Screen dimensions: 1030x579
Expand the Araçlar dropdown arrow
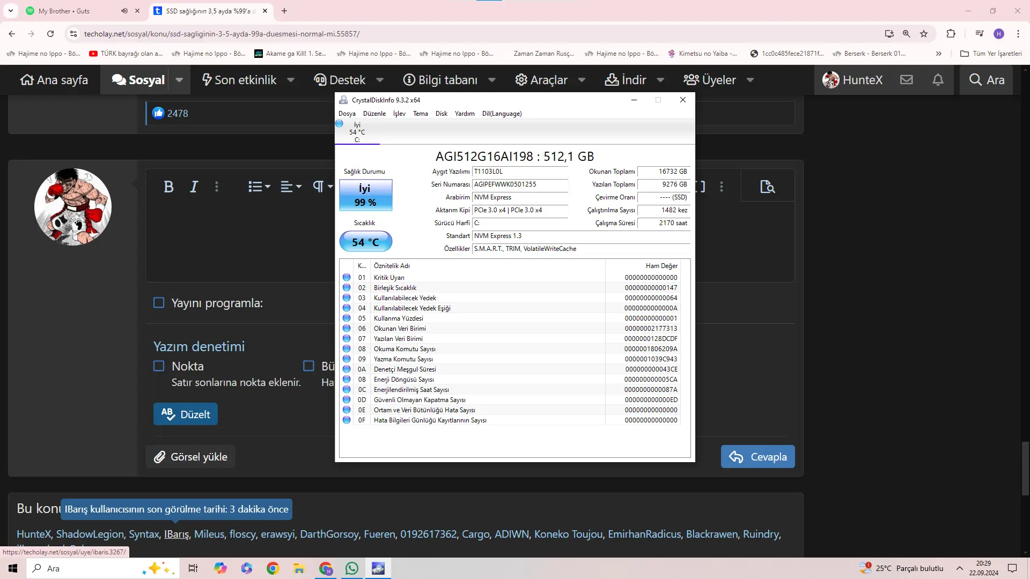pos(582,80)
